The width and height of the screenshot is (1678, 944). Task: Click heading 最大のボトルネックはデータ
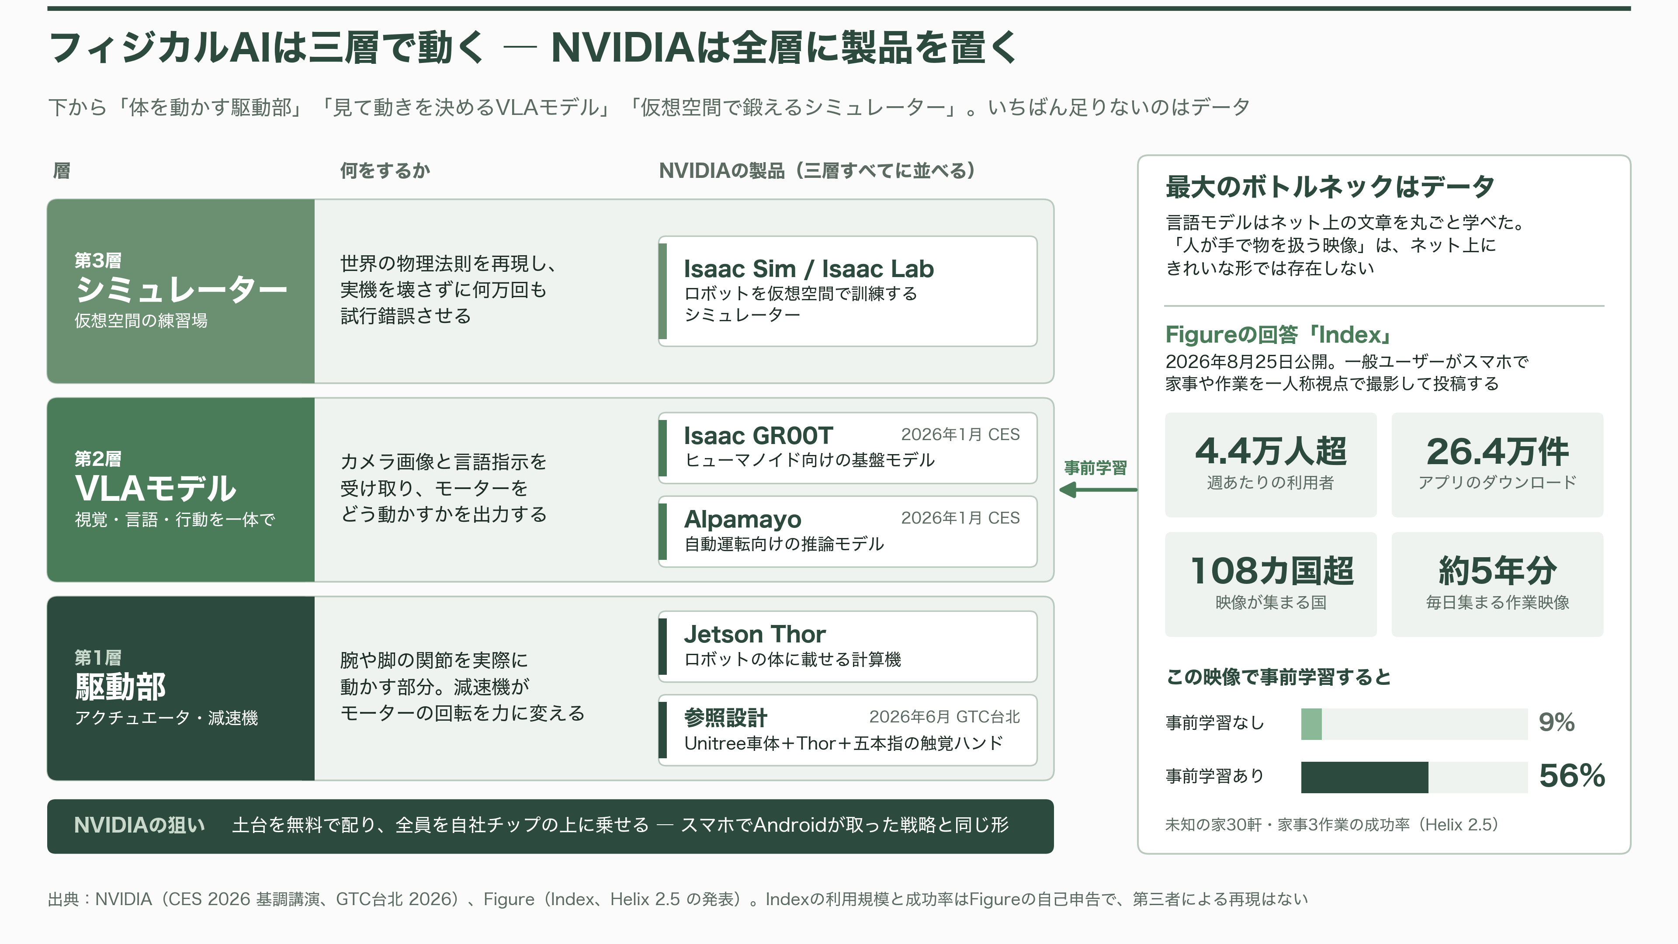point(1329,187)
